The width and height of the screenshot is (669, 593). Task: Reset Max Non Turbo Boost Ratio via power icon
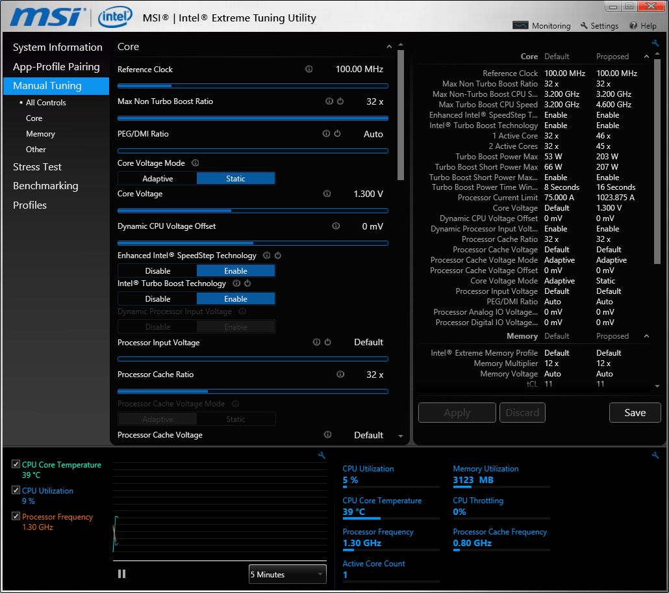coord(340,101)
